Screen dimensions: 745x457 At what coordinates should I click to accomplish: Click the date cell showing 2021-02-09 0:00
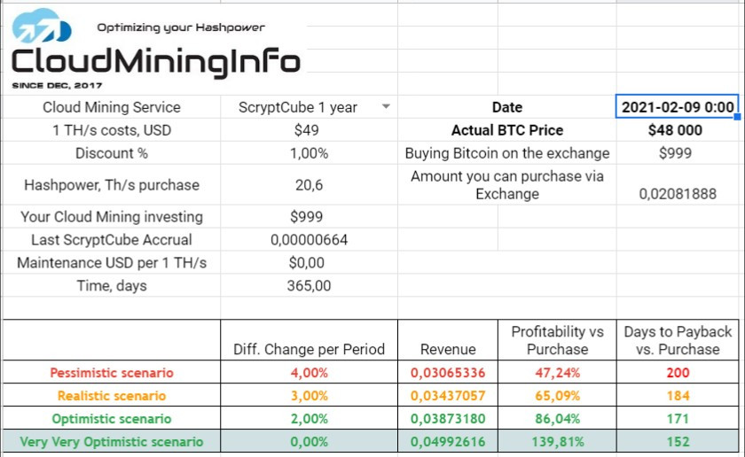tap(677, 107)
